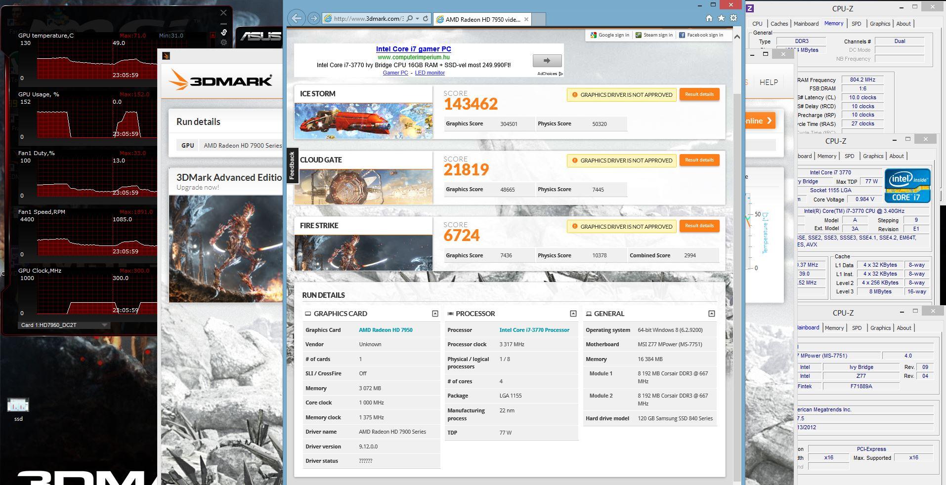This screenshot has width=946, height=485.
Task: Open Result details for Cloud Gate
Action: (x=699, y=160)
